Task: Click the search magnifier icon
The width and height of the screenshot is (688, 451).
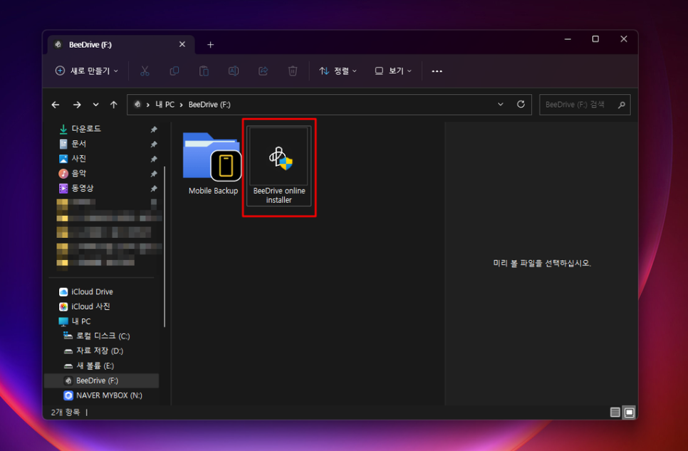Action: (621, 105)
